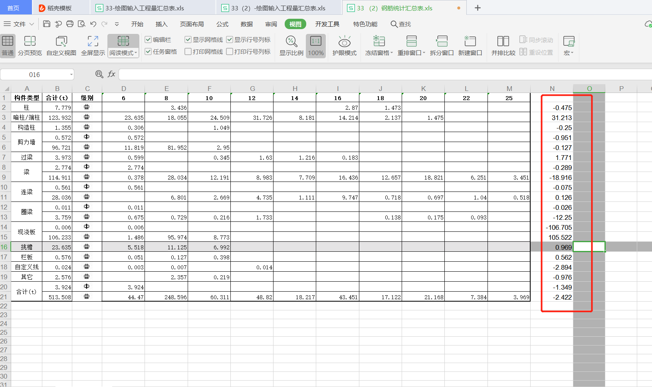652x387 pixels.
Task: Toggle Show Gridlines (显示网格线) checkbox
Action: [x=188, y=39]
